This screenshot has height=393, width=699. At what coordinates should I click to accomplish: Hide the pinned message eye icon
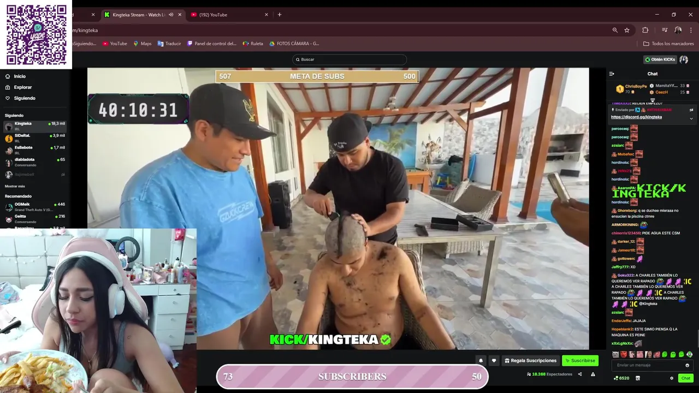[x=691, y=110]
